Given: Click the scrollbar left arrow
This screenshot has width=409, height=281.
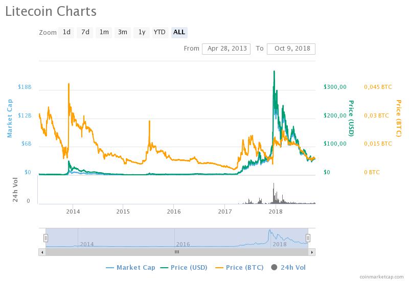Looking at the screenshot, I should pos(42,252).
